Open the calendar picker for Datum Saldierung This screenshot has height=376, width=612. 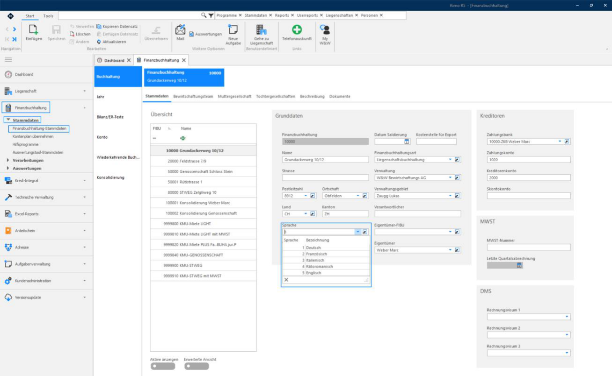click(x=407, y=142)
